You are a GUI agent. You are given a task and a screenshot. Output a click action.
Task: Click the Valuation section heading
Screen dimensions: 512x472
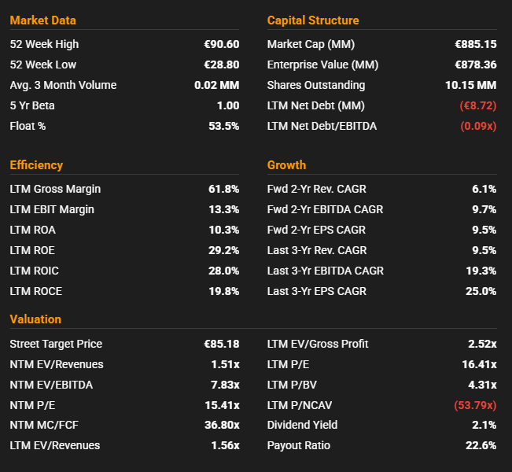pyautogui.click(x=35, y=319)
